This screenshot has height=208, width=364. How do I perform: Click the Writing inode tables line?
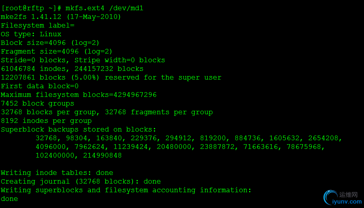(x=57, y=173)
